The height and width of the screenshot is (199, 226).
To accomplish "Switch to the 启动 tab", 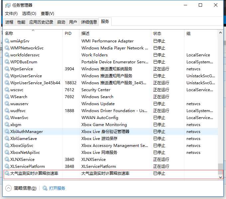I will point(61,22).
